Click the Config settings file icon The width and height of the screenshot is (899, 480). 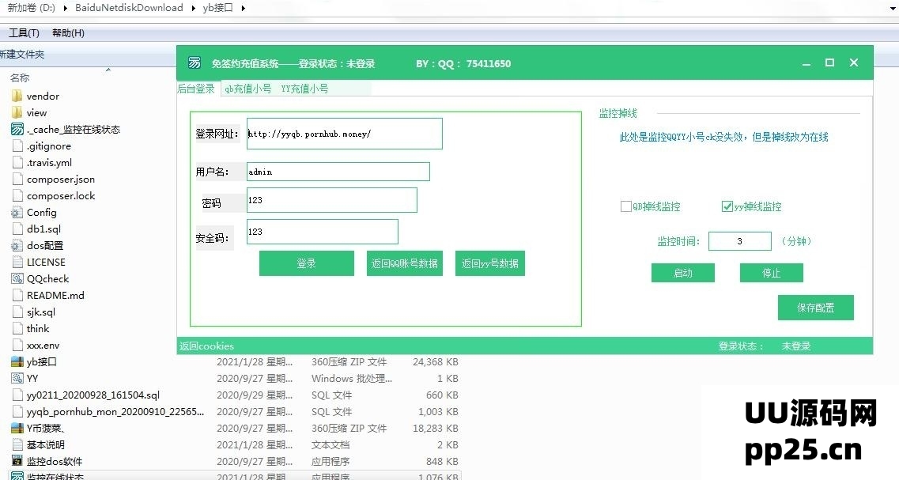pos(17,212)
